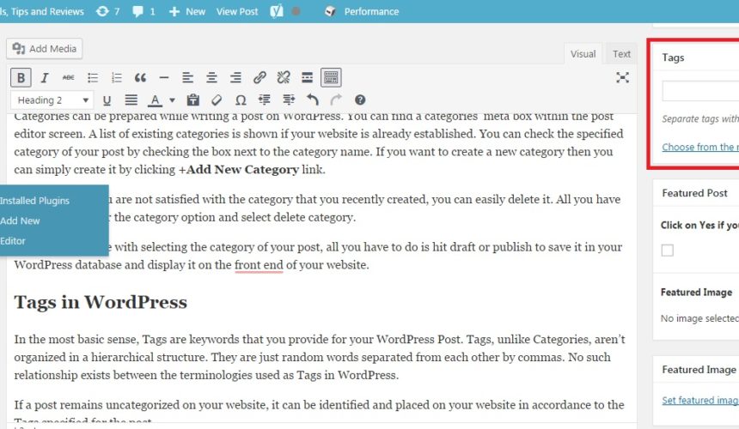Switch to the Text editor tab

pyautogui.click(x=621, y=54)
